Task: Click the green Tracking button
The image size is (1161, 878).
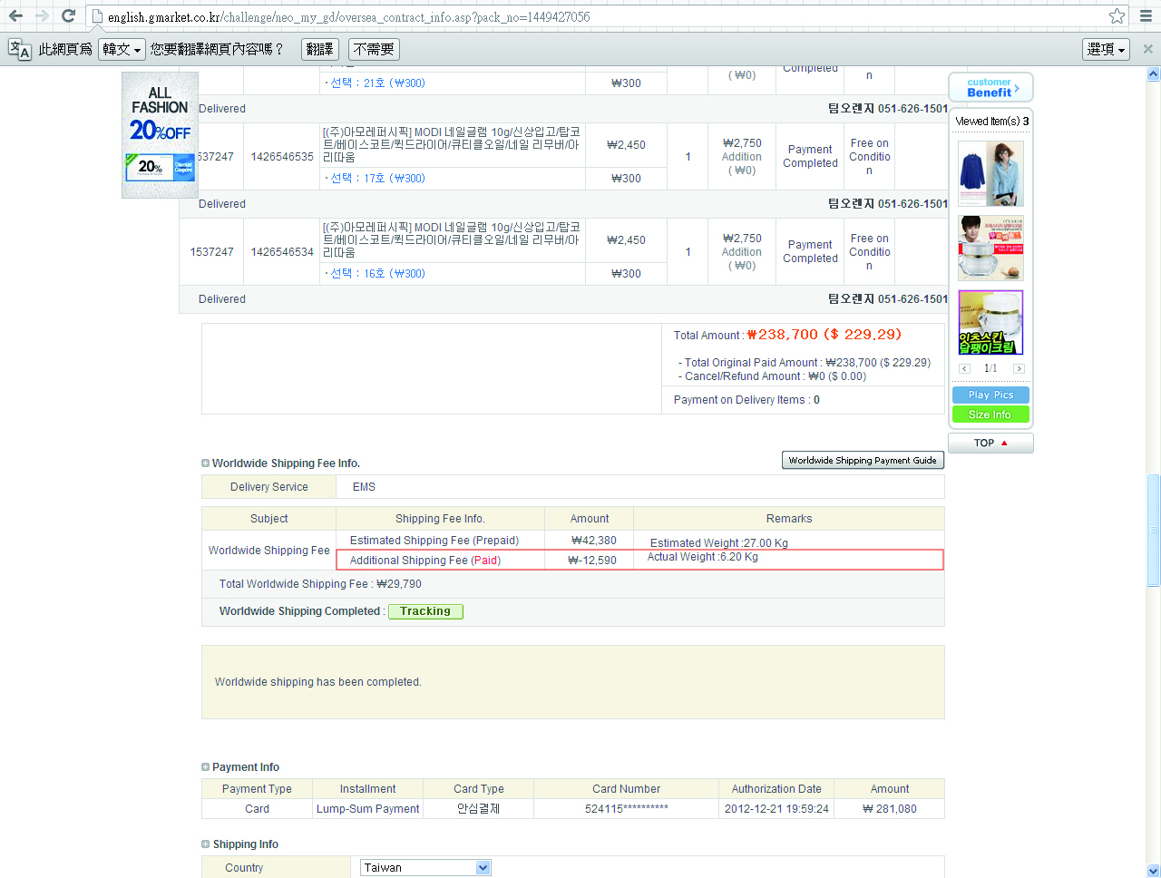Action: point(425,611)
